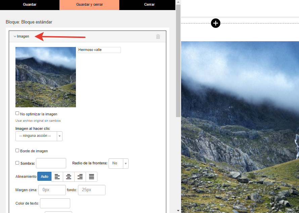Open the 'Color de texto' picker field
Image resolution: width=299 pixels, height=213 pixels.
55,203
